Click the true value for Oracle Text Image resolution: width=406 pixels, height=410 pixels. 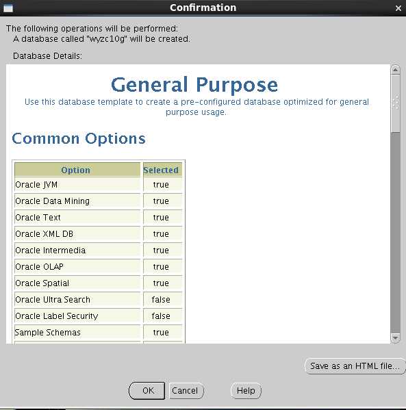coord(161,218)
